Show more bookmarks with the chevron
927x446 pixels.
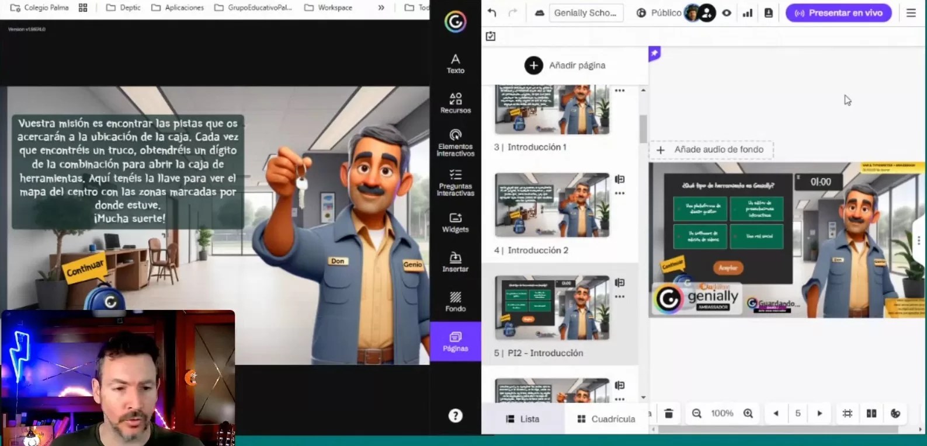[x=381, y=8]
